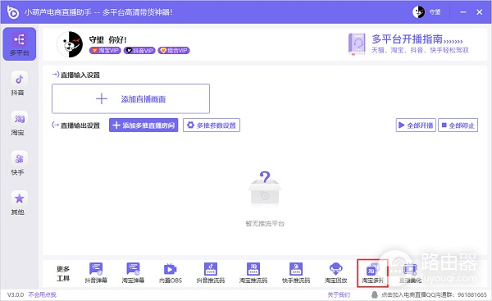Click the 直播输出设置 heading

click(80, 125)
